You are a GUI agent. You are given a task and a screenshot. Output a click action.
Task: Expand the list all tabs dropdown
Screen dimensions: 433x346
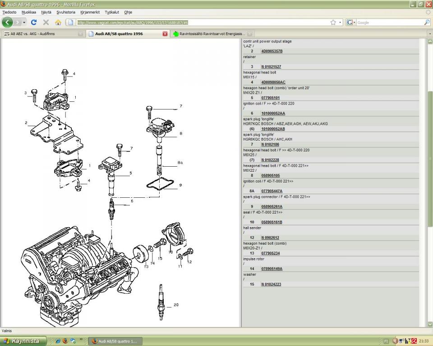point(429,34)
